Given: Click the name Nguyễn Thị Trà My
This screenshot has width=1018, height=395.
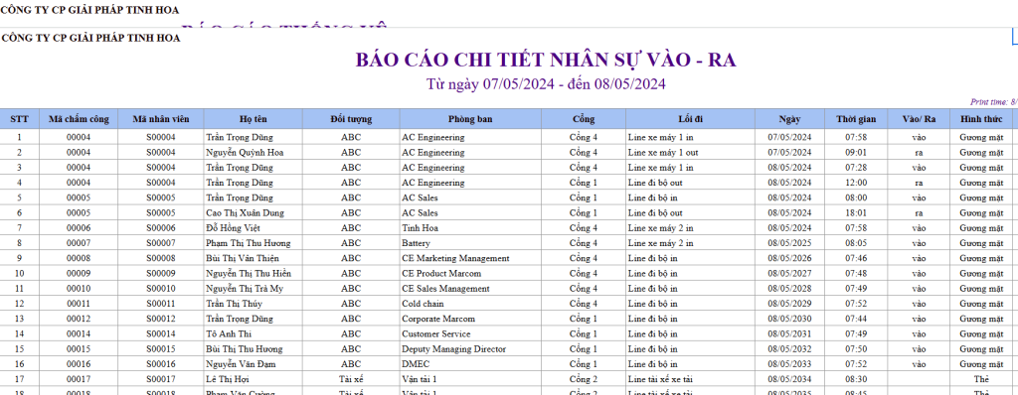Looking at the screenshot, I should point(245,289).
